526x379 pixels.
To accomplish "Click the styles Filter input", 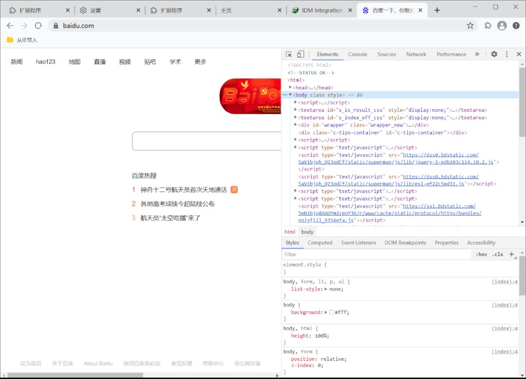I will click(x=377, y=254).
